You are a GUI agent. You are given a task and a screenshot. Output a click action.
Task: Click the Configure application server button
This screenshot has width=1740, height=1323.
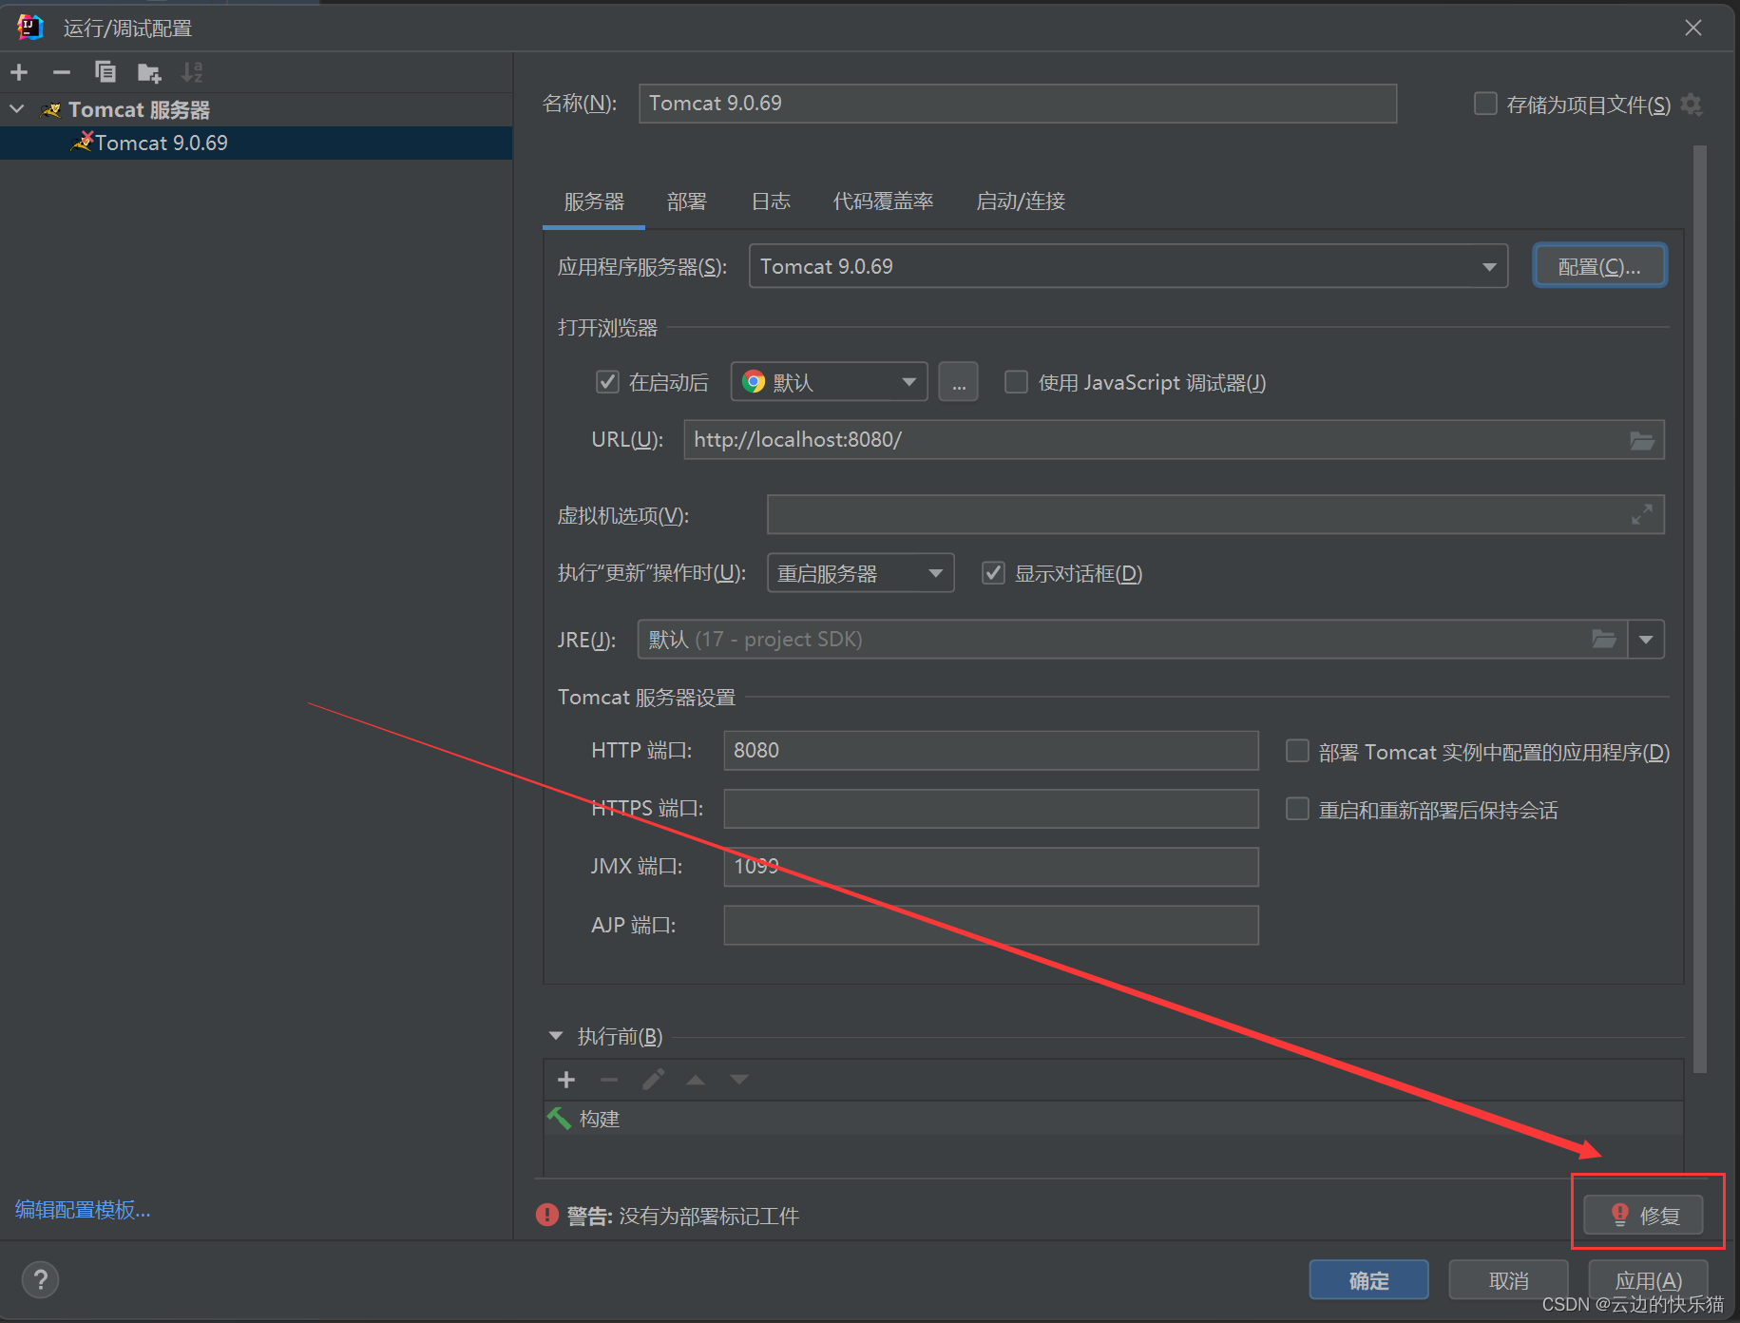[1599, 267]
